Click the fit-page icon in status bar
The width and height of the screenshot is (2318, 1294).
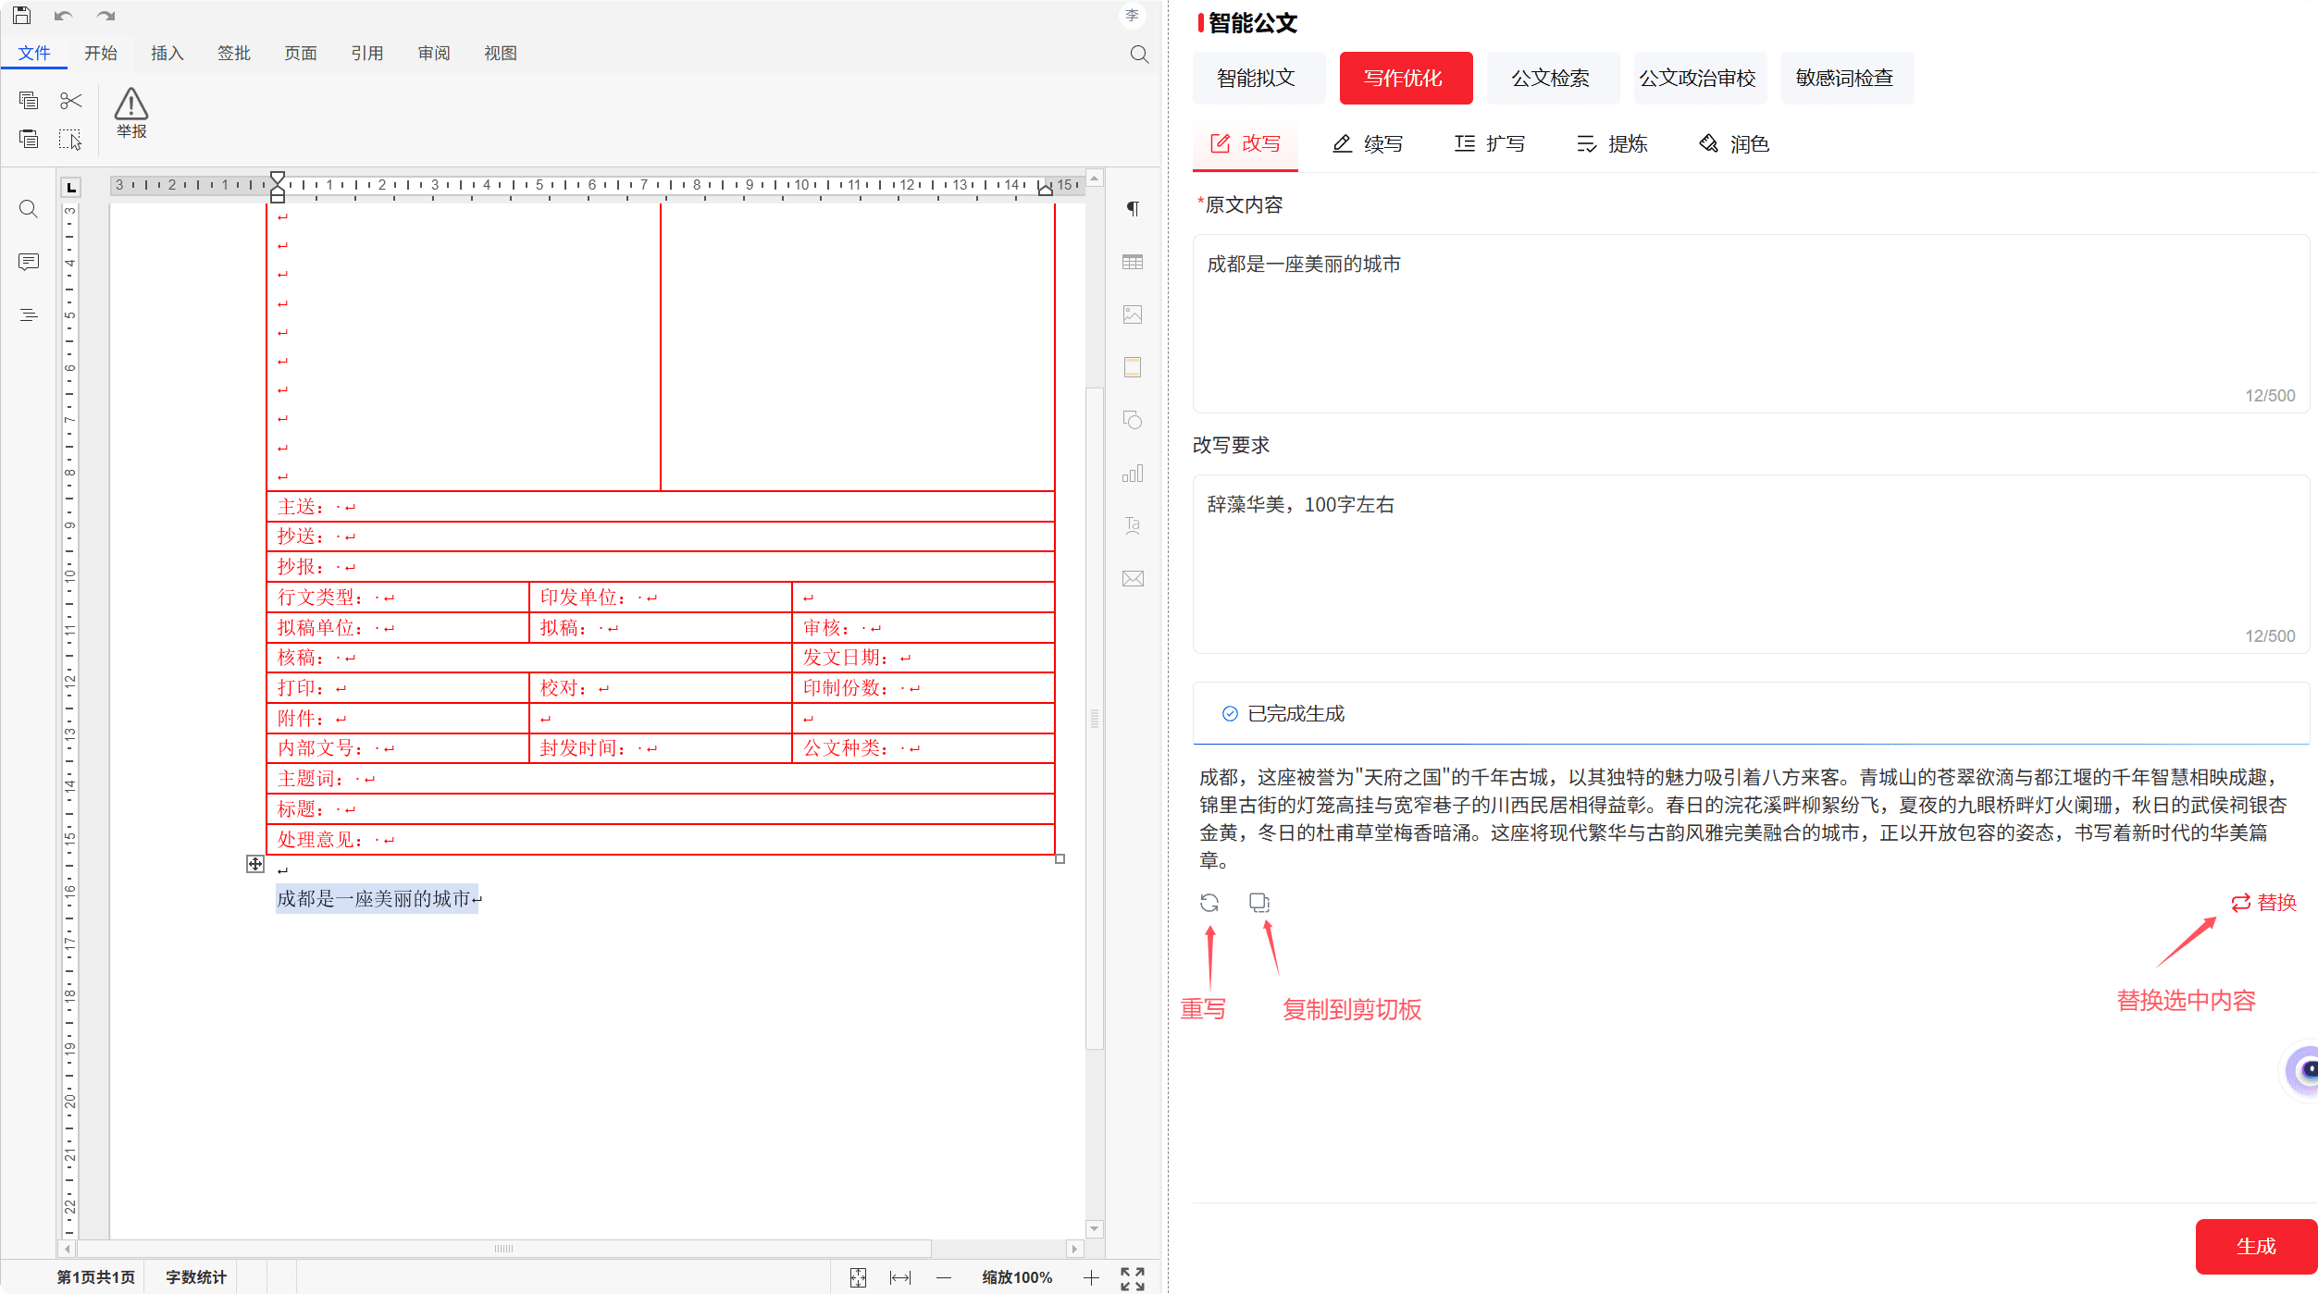tap(858, 1277)
